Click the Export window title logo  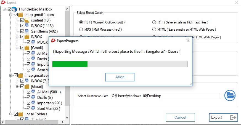(x=3, y=2)
